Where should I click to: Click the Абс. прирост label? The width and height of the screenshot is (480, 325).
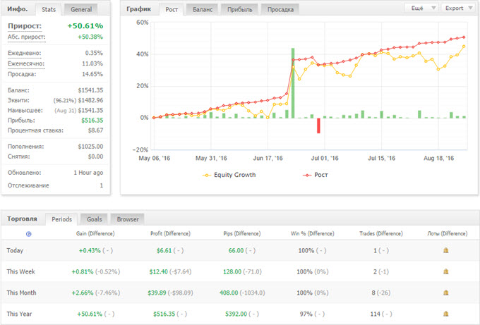tap(27, 37)
